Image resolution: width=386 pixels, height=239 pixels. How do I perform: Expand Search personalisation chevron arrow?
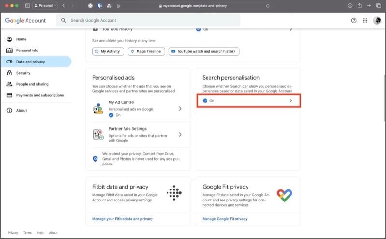click(x=290, y=101)
